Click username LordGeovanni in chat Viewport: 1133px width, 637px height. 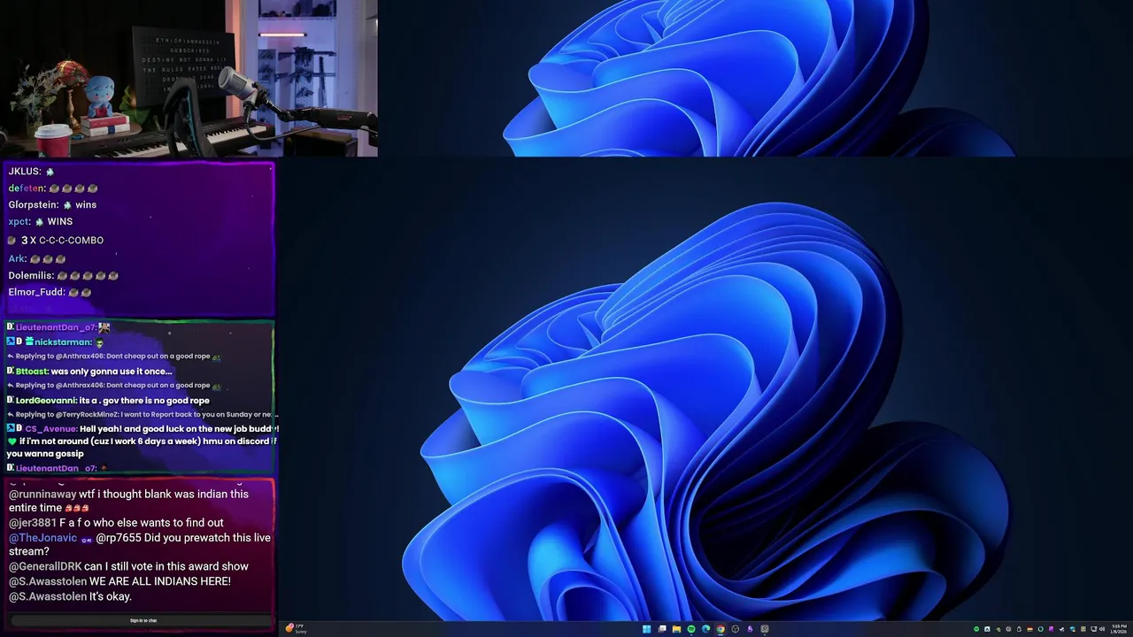click(x=47, y=400)
